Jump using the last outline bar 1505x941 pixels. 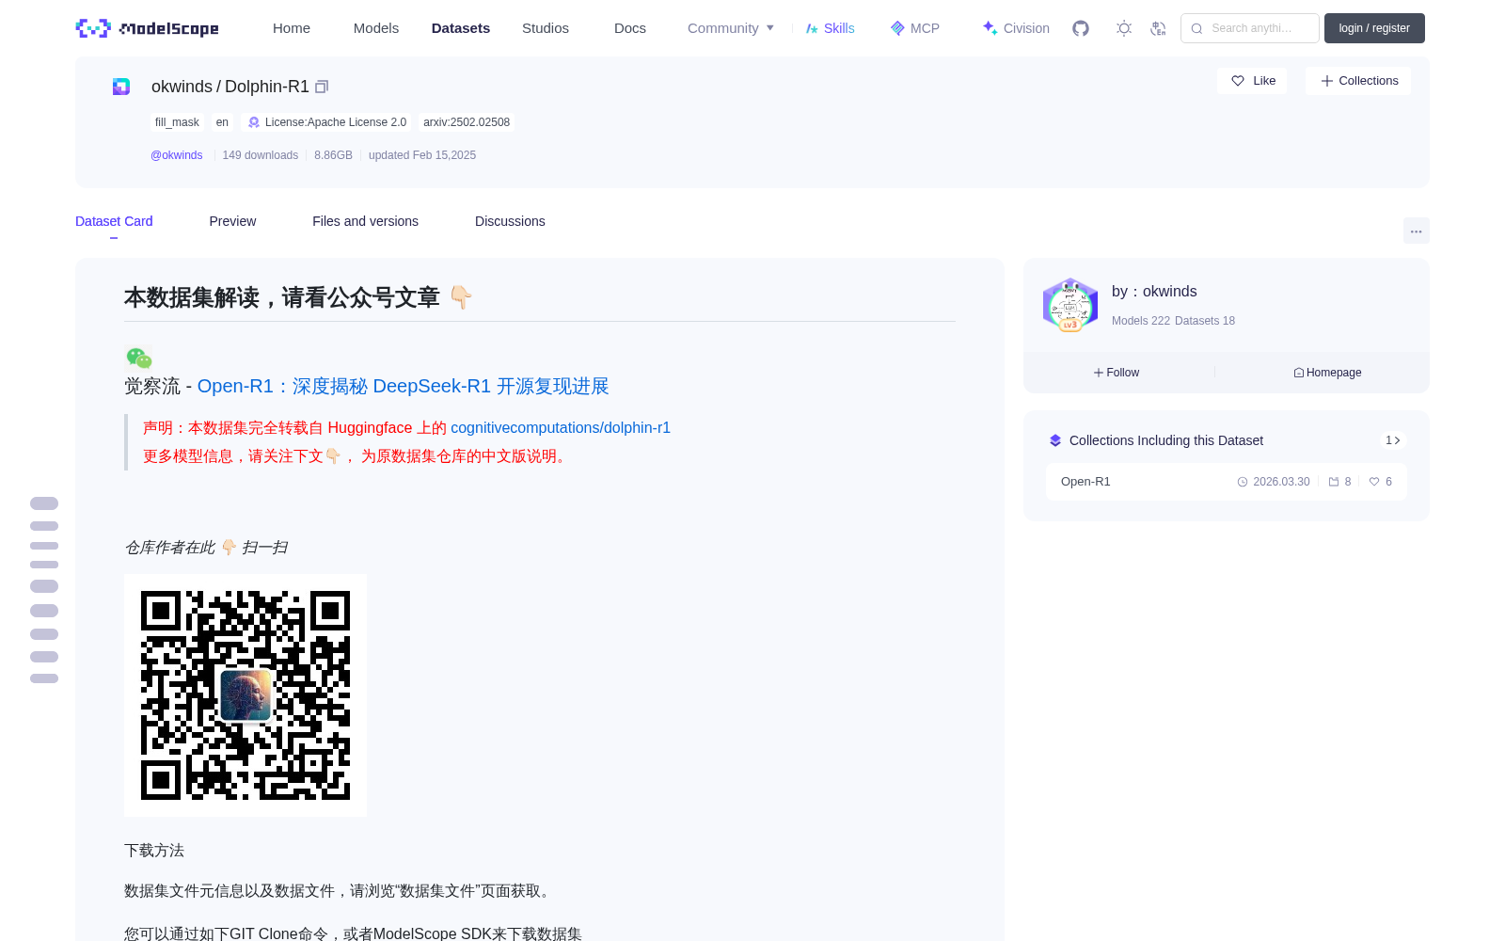(44, 678)
